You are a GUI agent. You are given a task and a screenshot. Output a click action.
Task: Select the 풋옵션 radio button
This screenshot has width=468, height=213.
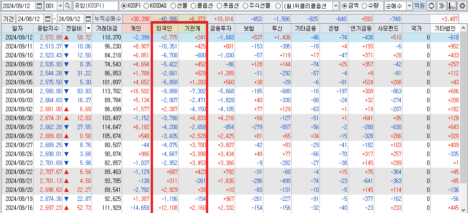pos(219,6)
